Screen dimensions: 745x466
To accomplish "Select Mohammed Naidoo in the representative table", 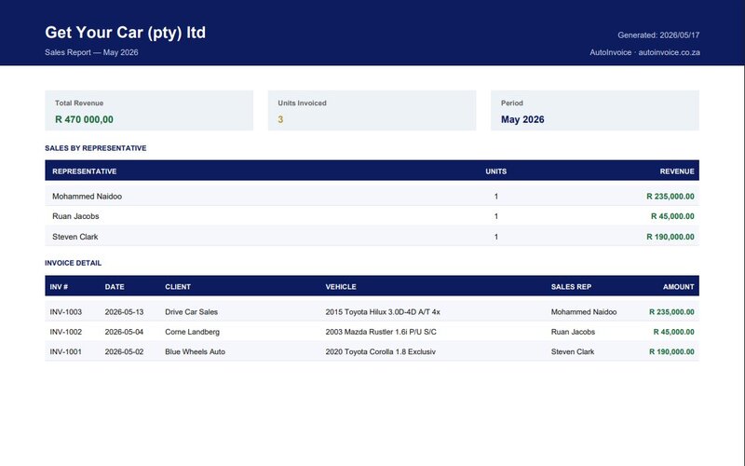I will [x=87, y=197].
